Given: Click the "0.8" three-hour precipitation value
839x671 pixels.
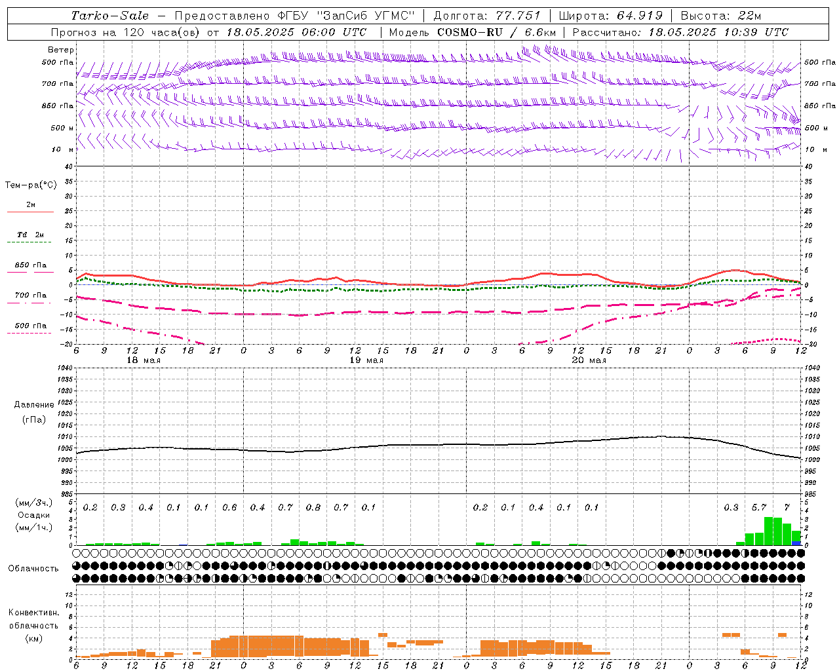Looking at the screenshot, I should point(313,508).
